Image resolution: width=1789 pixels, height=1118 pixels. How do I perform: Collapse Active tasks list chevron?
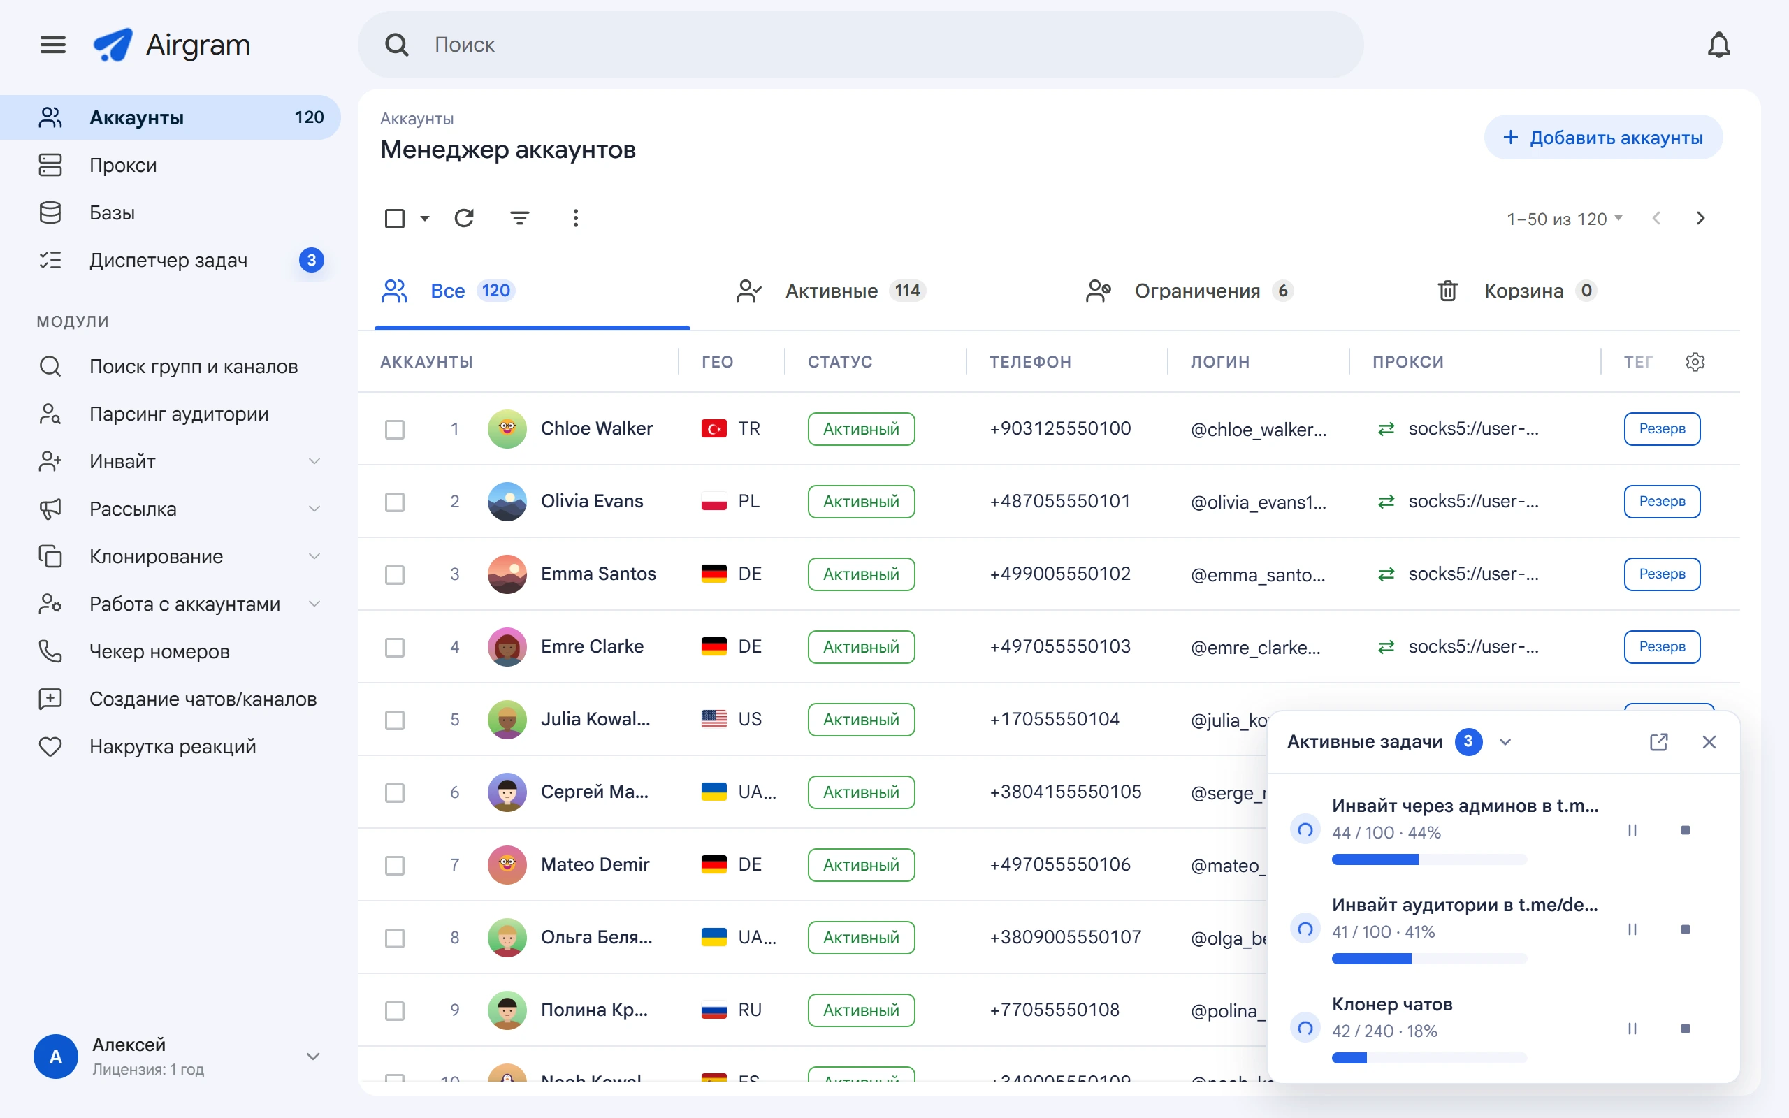click(x=1505, y=741)
